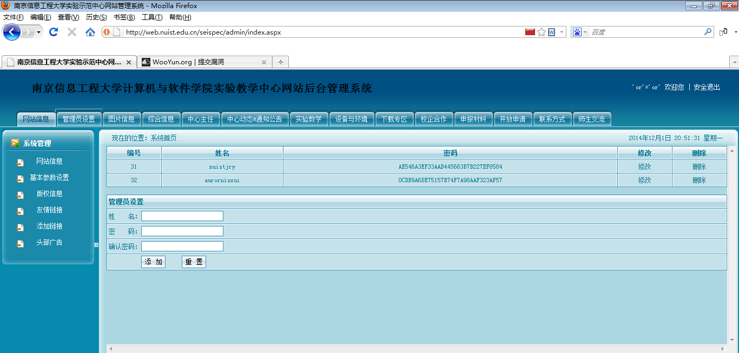Viewport: 739px width, 353px height.
Task: Select the 管理员设置 navigation tab
Action: (x=78, y=119)
